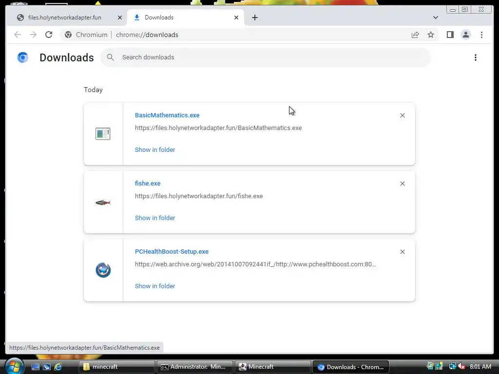Click the BasicMathematics.exe source URL
Viewport: 499px width, 374px height.
(218, 128)
